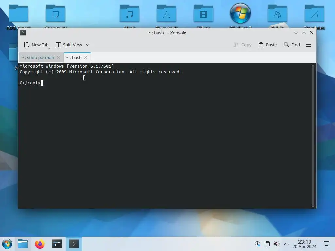This screenshot has height=251, width=335.
Task: Click the Konsole window icon in the titlebar
Action: click(23, 33)
